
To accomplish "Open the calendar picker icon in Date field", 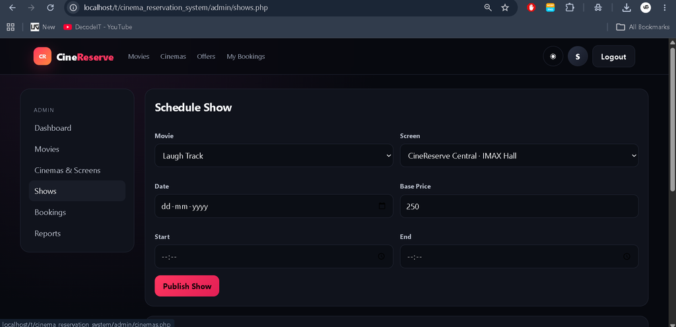I will [x=382, y=206].
